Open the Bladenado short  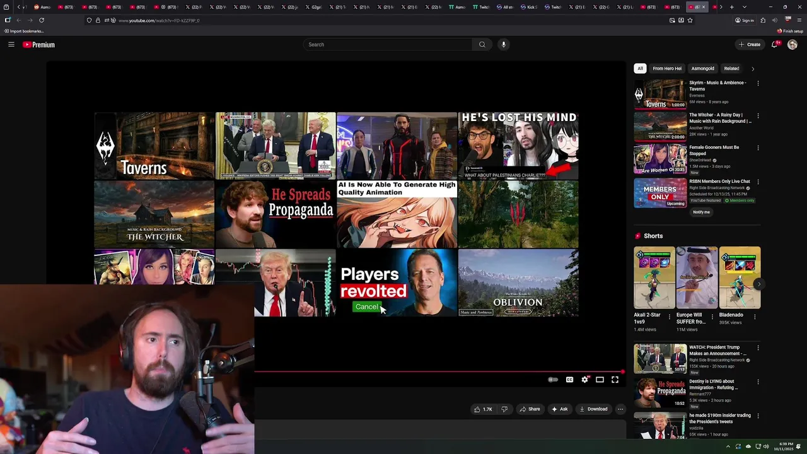click(740, 277)
